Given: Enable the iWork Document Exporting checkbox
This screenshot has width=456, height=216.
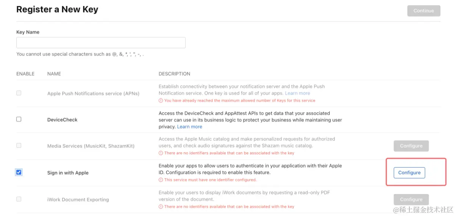Looking at the screenshot, I should tap(19, 199).
